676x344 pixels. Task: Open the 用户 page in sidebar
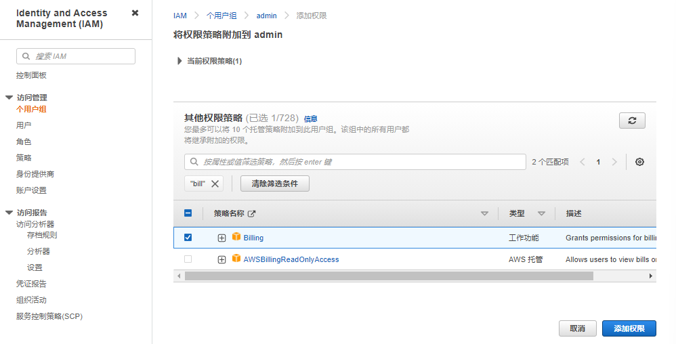[x=24, y=125]
